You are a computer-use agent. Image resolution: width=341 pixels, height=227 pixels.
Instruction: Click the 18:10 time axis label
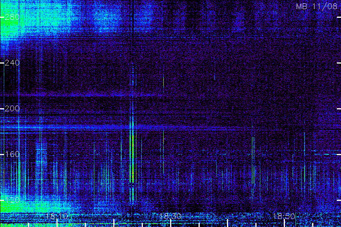57,216
